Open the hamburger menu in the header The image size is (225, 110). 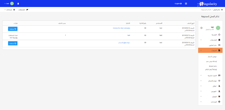(x=186, y=4)
